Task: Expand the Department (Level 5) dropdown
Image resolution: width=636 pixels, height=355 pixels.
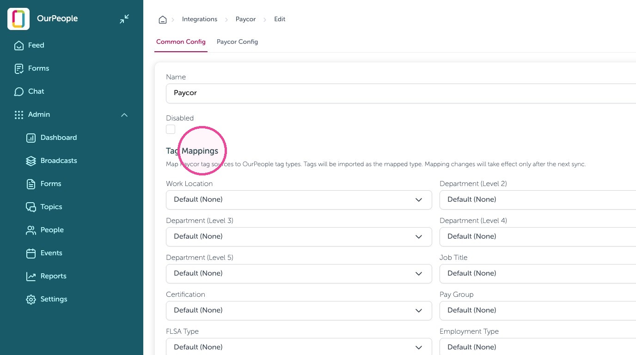Action: click(x=299, y=273)
